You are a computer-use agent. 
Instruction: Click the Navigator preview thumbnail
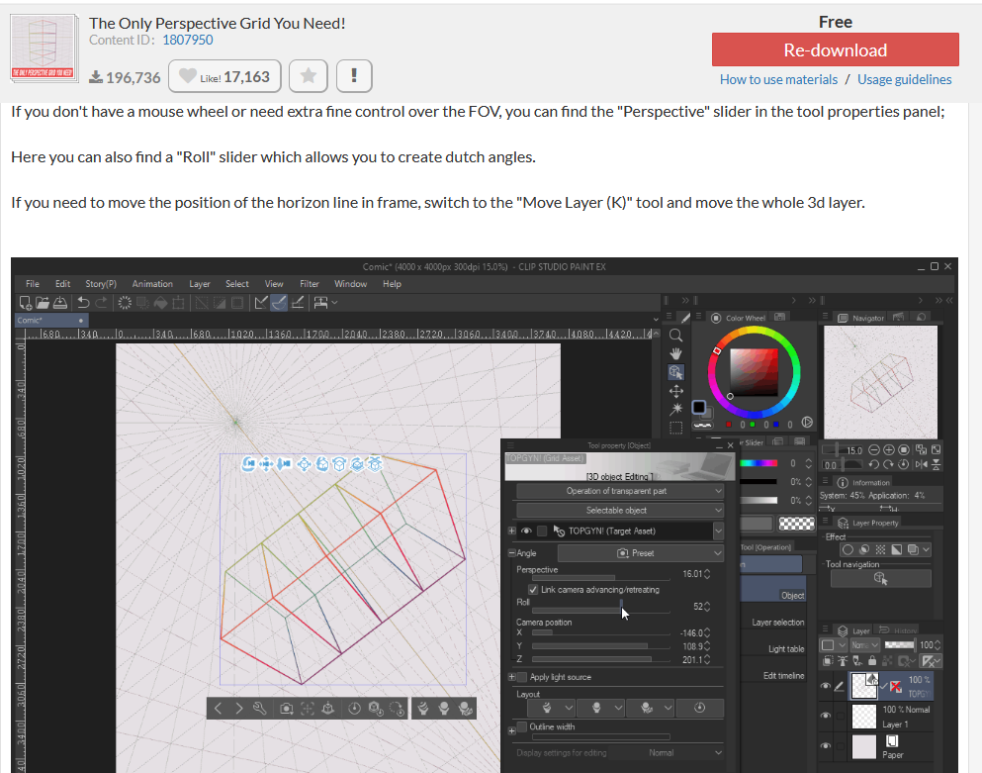coord(880,382)
